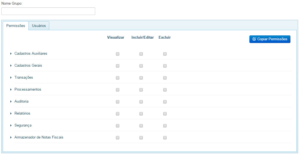The width and height of the screenshot is (300, 154).
Task: Tick Visualizar checkbox for Transações
Action: (118, 78)
